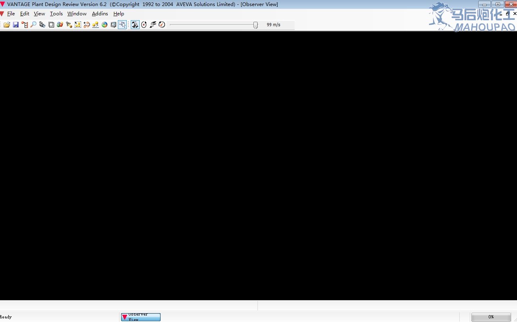Open the Help menu
Screen dimensions: 517x322
119,14
